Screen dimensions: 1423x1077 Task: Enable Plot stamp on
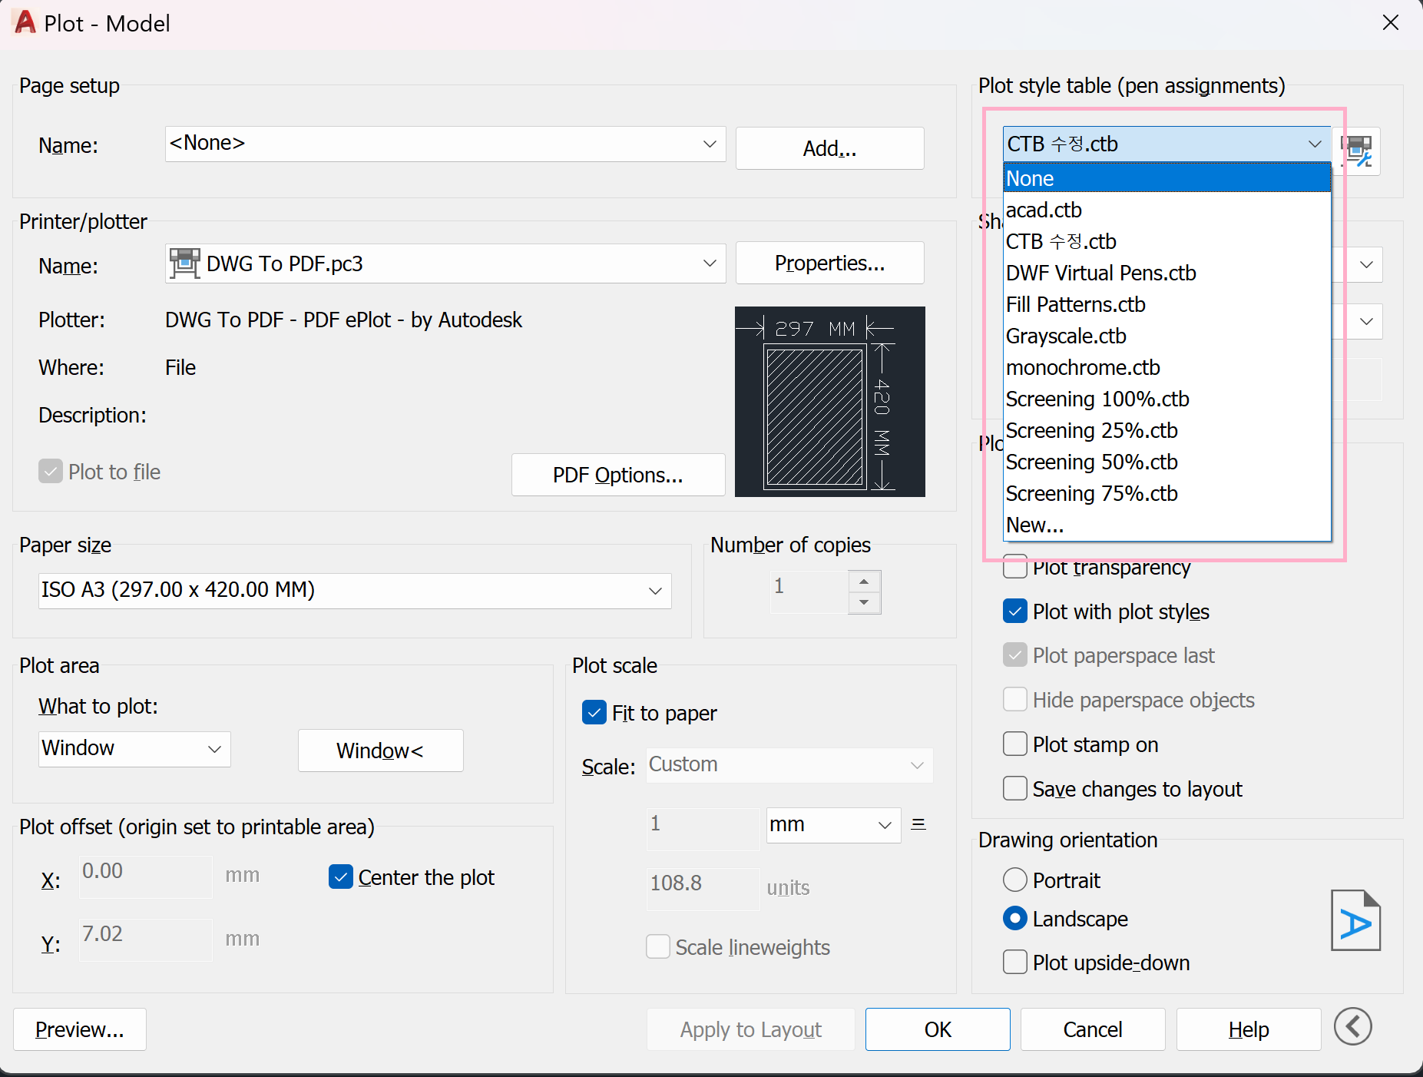pyautogui.click(x=1015, y=744)
